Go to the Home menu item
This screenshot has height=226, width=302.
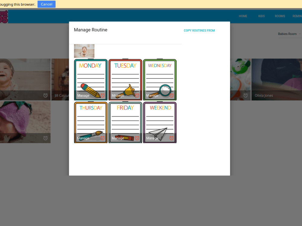(243, 16)
